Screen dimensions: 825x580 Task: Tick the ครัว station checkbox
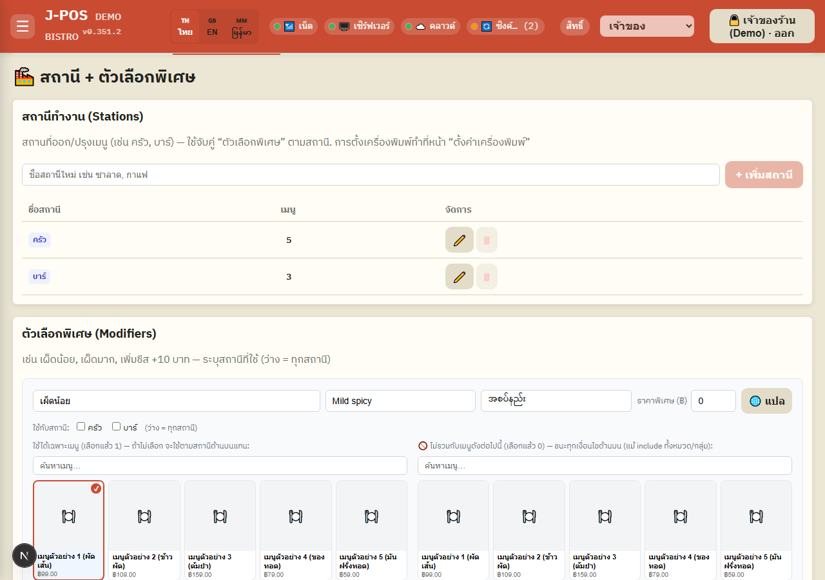[81, 427]
